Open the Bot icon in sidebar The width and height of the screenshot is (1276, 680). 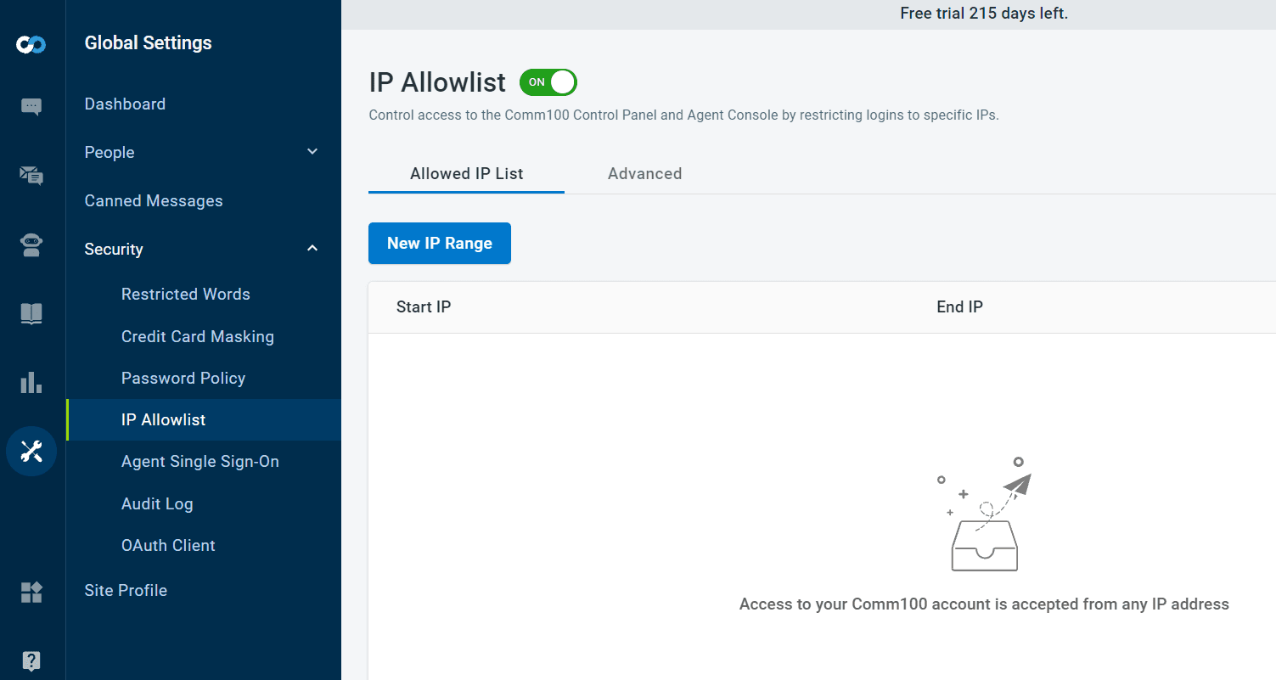pos(31,245)
